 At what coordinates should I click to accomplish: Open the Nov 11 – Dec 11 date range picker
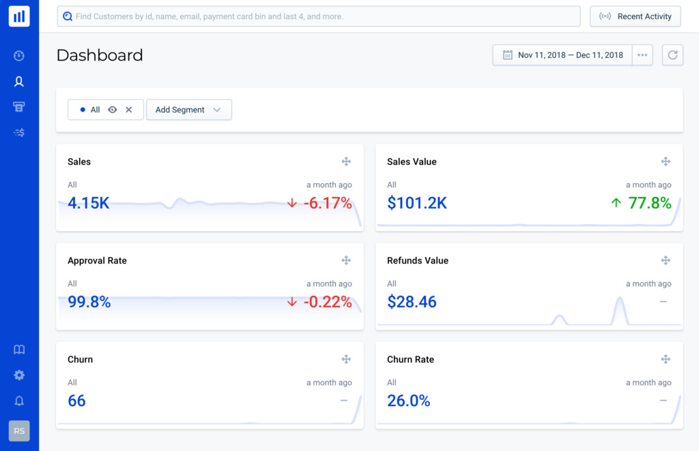click(x=563, y=55)
